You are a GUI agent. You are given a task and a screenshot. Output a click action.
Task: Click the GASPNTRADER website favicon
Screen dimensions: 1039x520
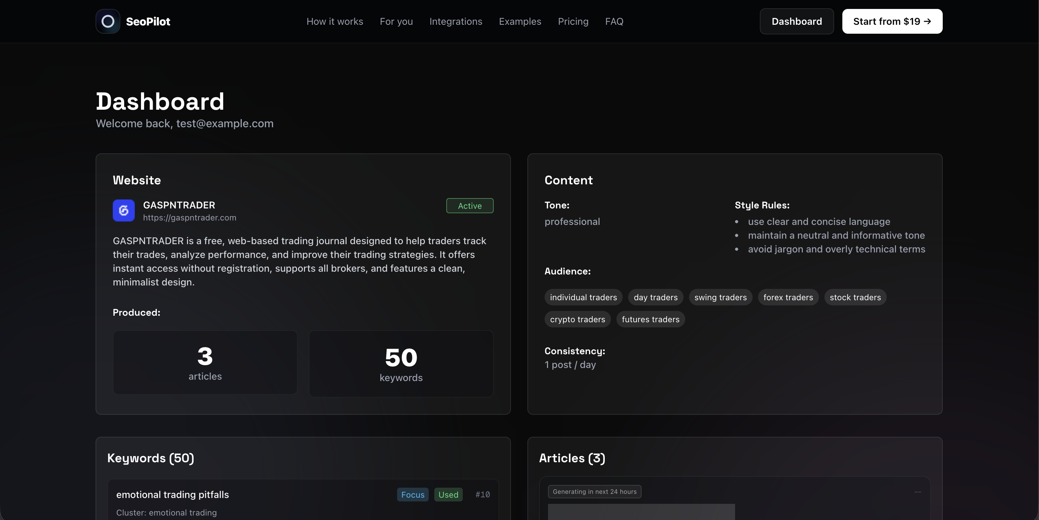(123, 210)
